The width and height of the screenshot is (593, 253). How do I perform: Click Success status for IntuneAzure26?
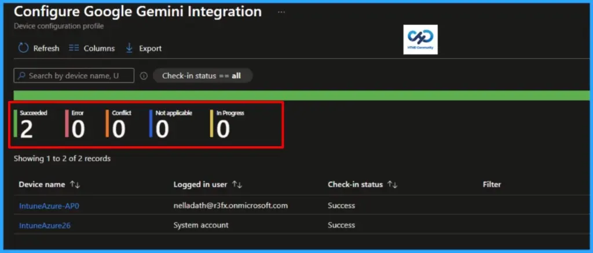pos(341,225)
